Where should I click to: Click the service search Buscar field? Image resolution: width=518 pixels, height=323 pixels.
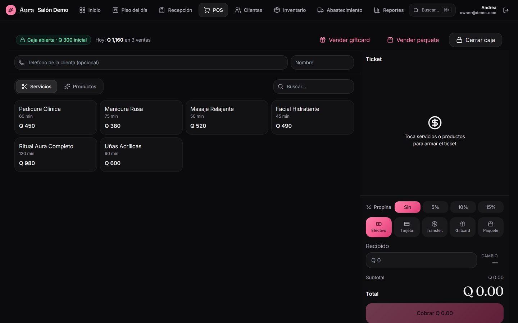[x=314, y=86]
